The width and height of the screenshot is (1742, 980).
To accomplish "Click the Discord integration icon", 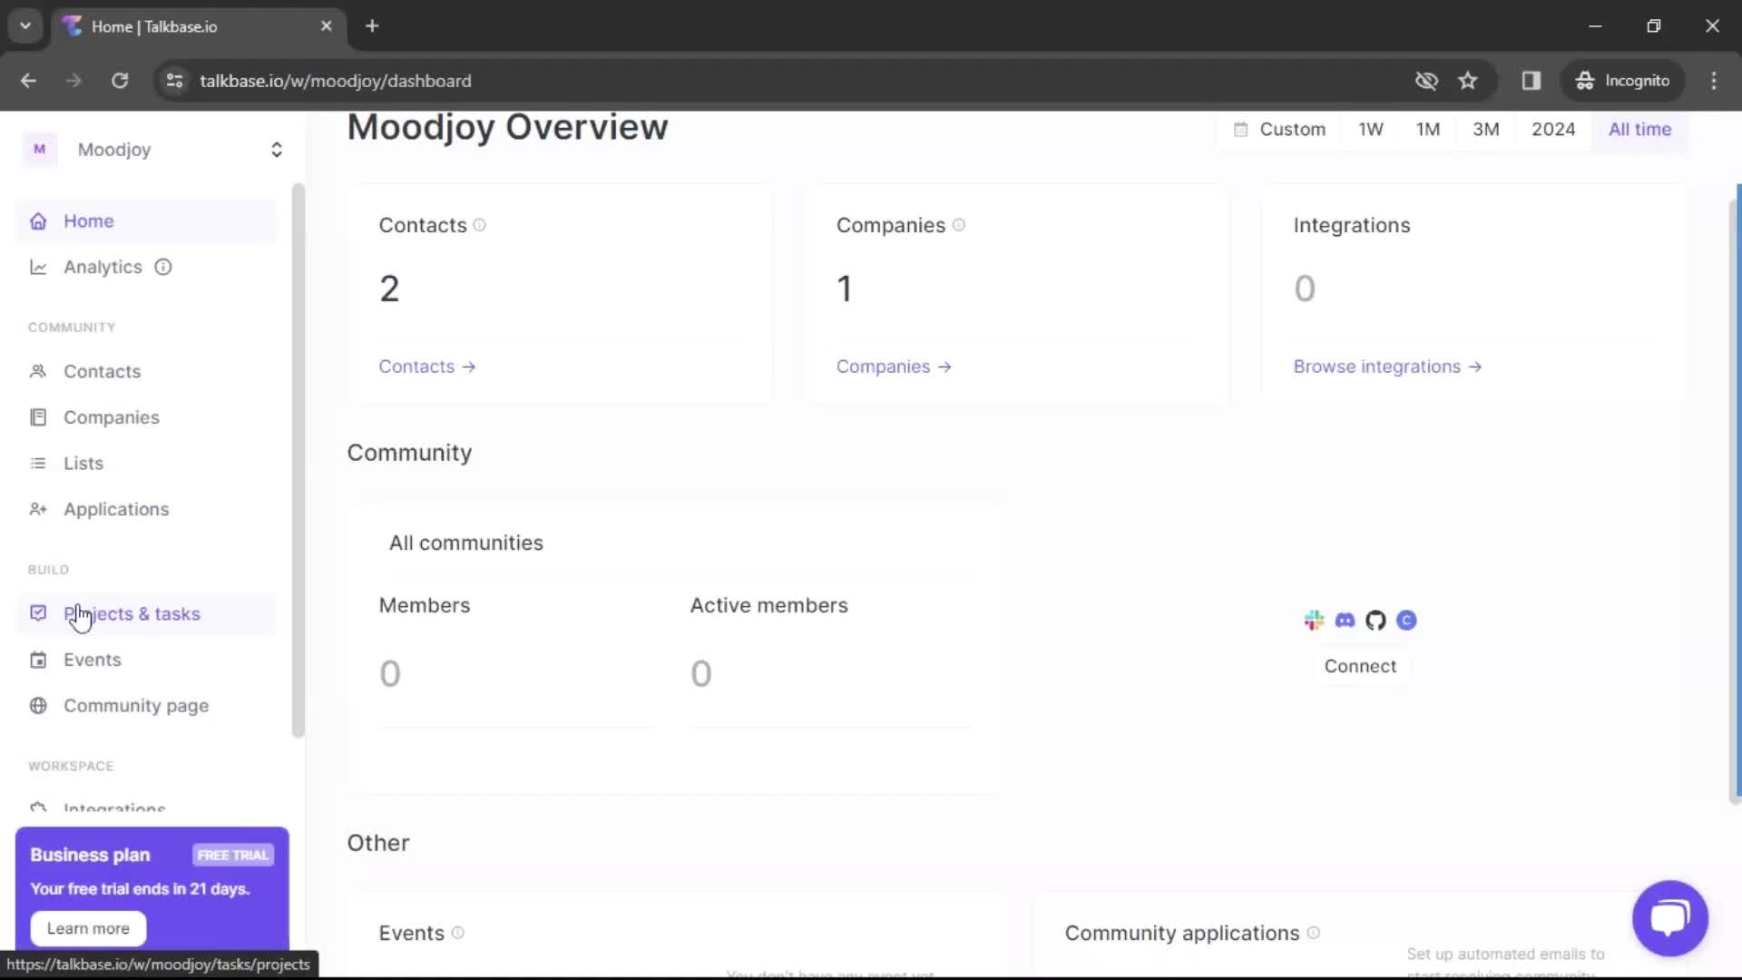I will point(1345,621).
